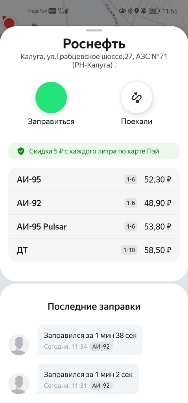
Task: Tap the station address text
Action: pos(94,61)
